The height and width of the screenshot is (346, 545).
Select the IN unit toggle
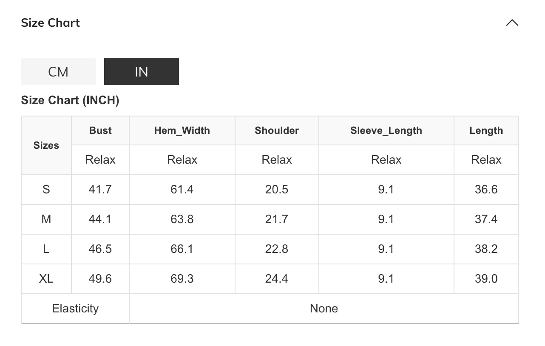point(141,71)
